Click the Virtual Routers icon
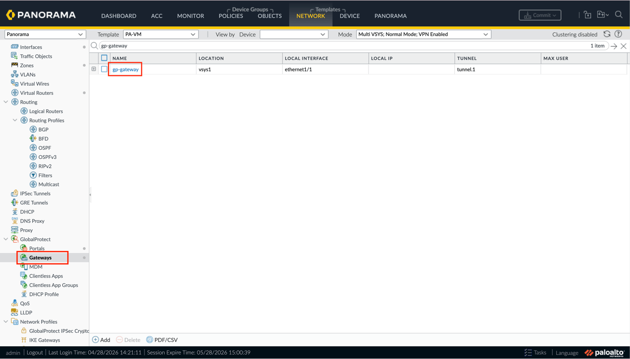The height and width of the screenshot is (359, 630). click(14, 93)
